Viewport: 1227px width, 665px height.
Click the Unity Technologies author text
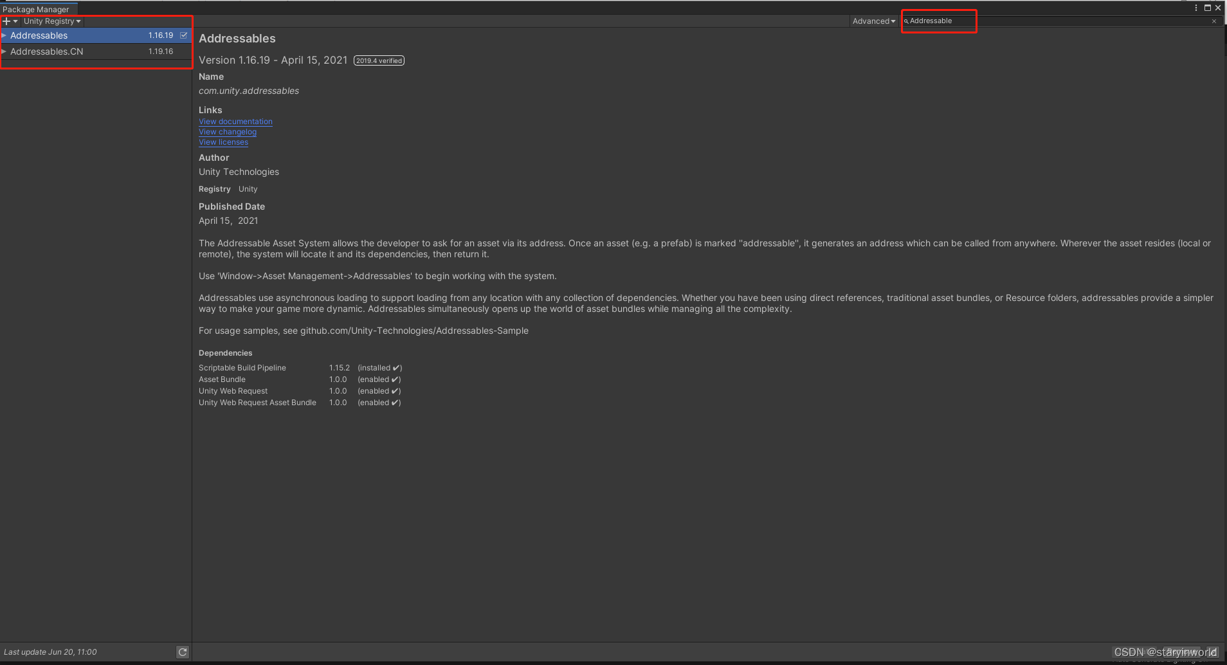click(239, 172)
